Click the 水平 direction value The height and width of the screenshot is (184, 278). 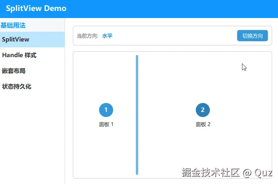[107, 36]
